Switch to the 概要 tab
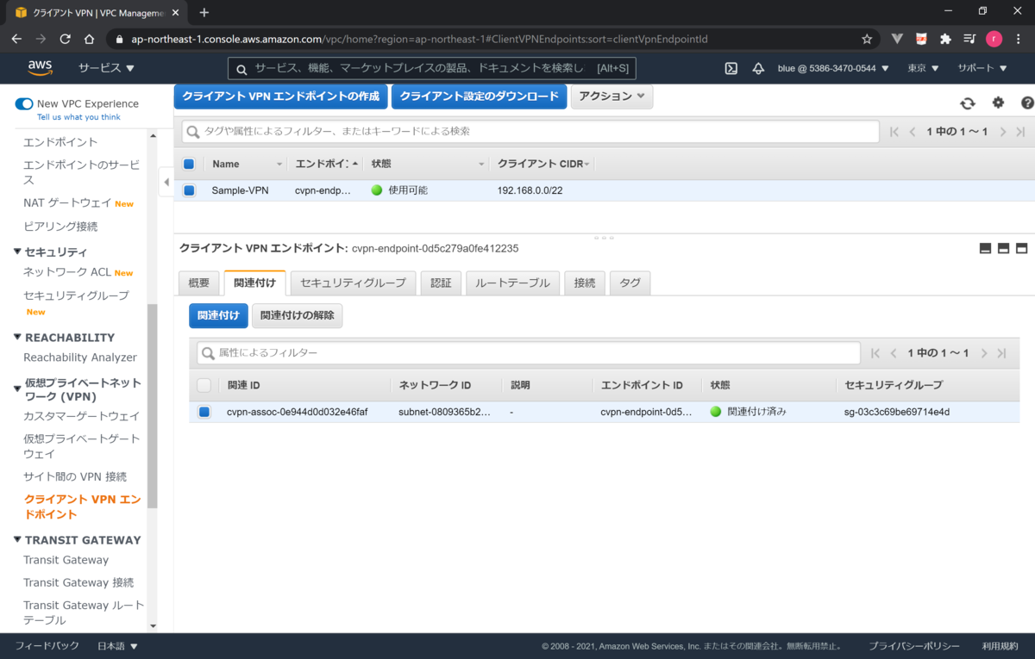Viewport: 1035px width, 659px height. click(x=198, y=283)
